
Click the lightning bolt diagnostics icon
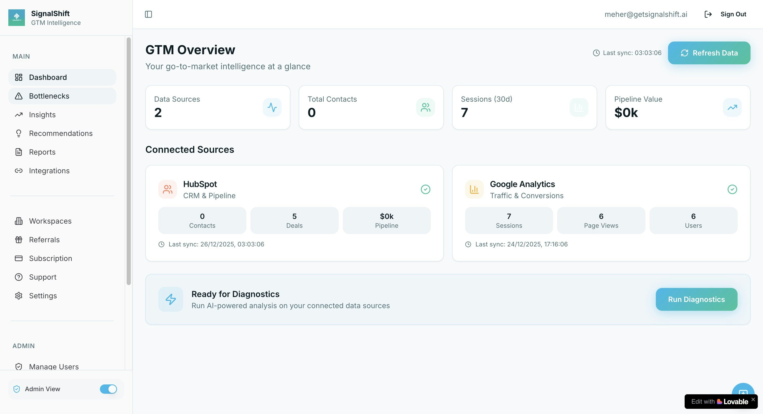pos(171,299)
